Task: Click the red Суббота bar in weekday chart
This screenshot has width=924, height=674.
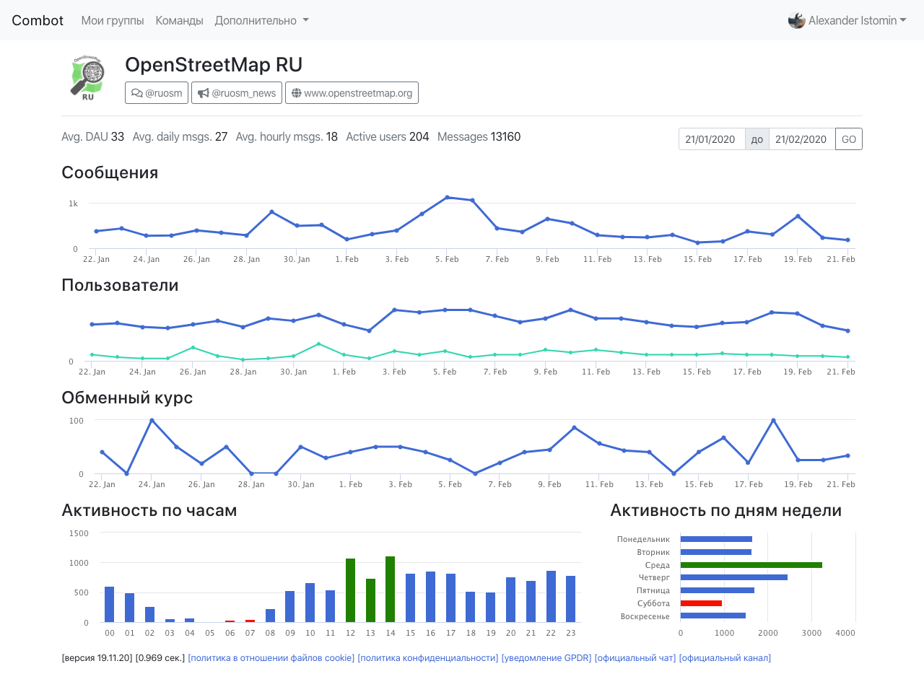Action: (701, 603)
